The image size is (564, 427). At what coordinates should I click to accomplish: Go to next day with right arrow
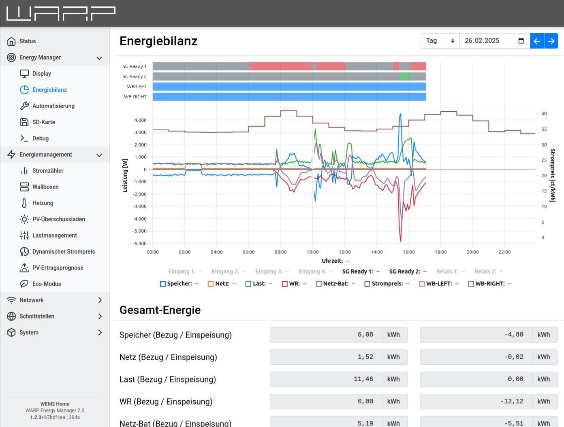[x=551, y=41]
